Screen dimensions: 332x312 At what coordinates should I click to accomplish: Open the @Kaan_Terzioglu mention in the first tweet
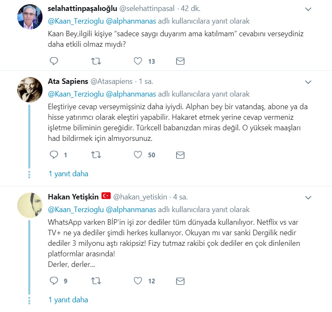[75, 21]
